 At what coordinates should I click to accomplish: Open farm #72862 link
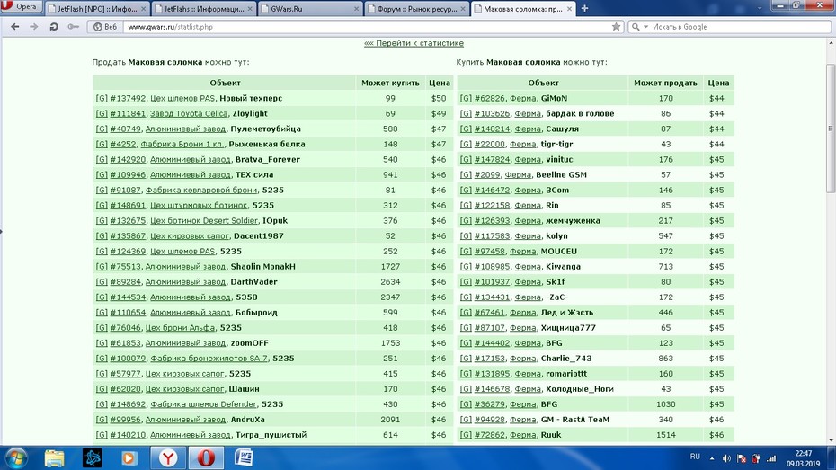[x=489, y=435]
